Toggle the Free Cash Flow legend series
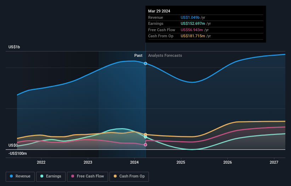291x186 pixels. click(x=88, y=176)
